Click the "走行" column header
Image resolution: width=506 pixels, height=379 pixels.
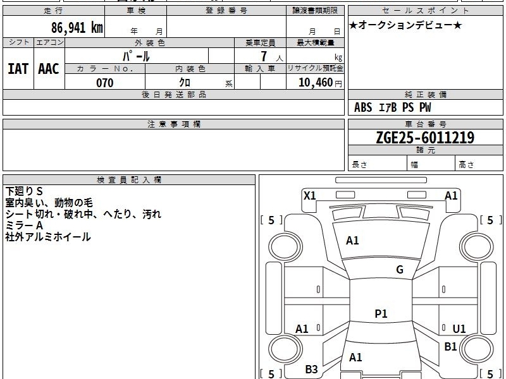(x=54, y=11)
